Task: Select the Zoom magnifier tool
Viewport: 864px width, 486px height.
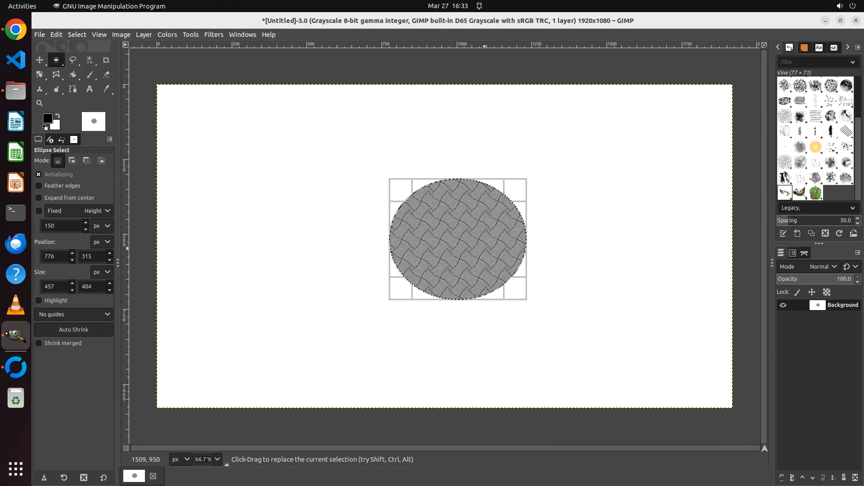Action: pyautogui.click(x=40, y=103)
